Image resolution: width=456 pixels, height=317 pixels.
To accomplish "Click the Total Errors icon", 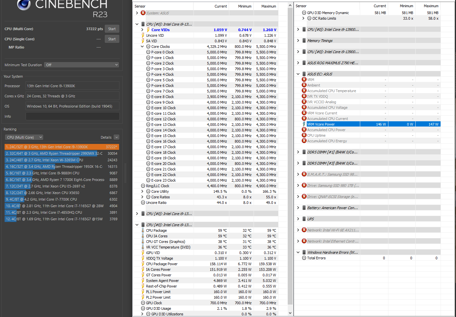I will pos(304,258).
